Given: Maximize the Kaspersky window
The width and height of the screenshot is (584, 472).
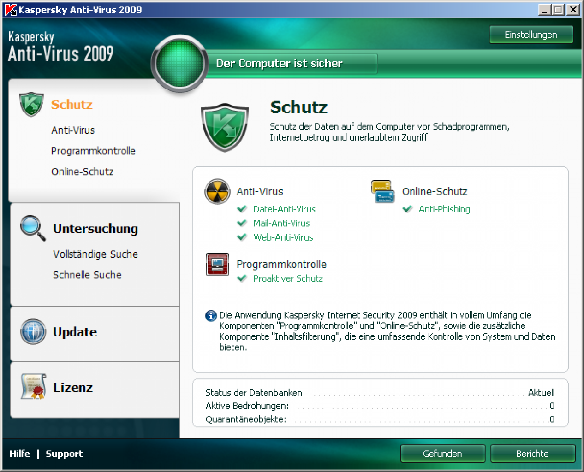Looking at the screenshot, I should coord(558,10).
